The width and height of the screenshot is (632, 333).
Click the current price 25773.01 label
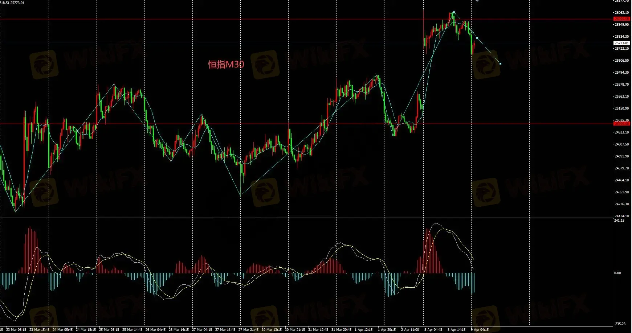pos(621,43)
